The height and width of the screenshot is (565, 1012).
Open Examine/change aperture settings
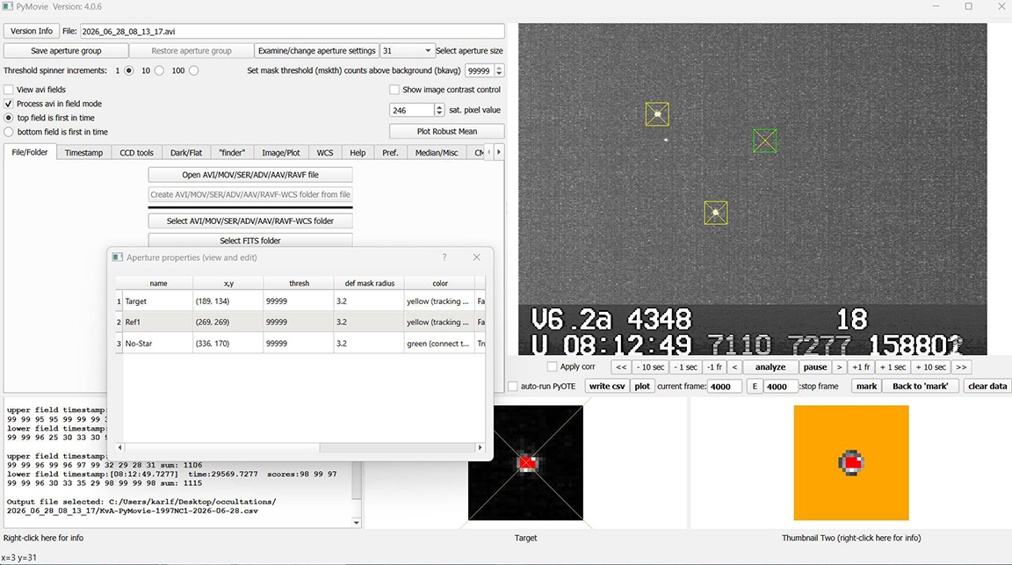click(x=316, y=50)
